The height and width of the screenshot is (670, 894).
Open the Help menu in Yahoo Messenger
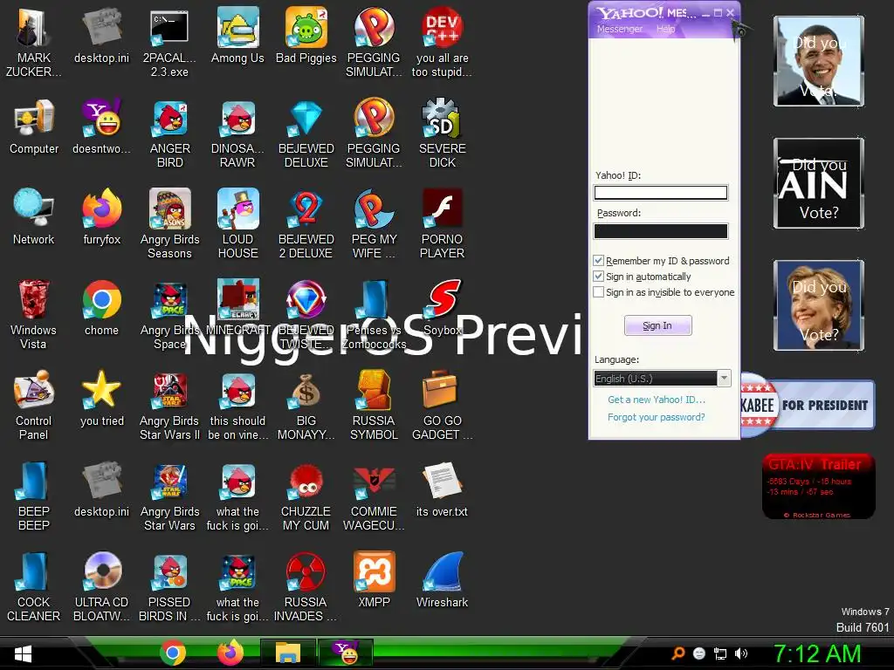pyautogui.click(x=665, y=29)
